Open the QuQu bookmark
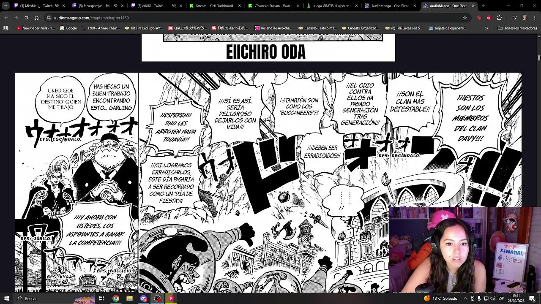Image resolution: width=541 pixels, height=304 pixels. pos(187,28)
